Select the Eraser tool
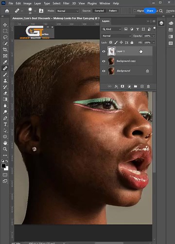Screen dimensions: 175x244 (x=5, y=93)
